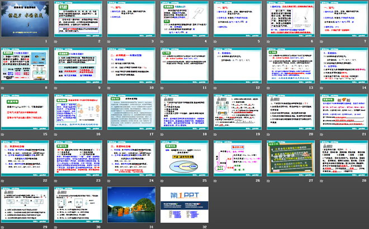Select slide 4 in the sorter
The width and height of the screenshot is (369, 229).
coord(183,19)
